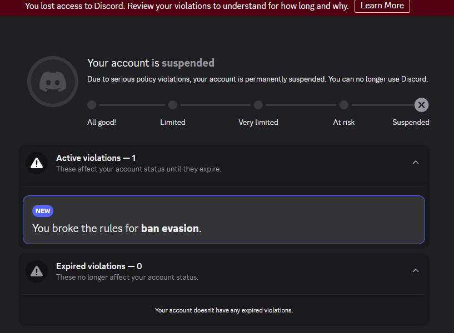Viewport: 454px width, 333px height.
Task: Click the NEW badge on violation
Action: 43,211
